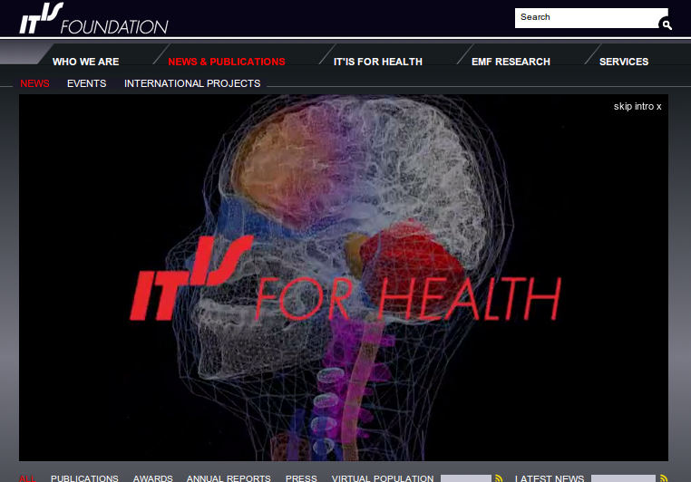Filter news by AWARDS
Viewport: 691px width, 482px height.
[x=153, y=478]
